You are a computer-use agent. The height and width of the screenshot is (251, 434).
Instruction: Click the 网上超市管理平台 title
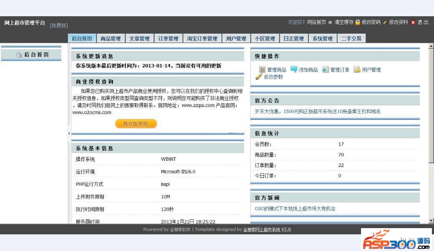[x=24, y=22]
